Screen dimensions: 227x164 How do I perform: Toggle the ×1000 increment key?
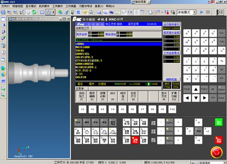(113, 132)
